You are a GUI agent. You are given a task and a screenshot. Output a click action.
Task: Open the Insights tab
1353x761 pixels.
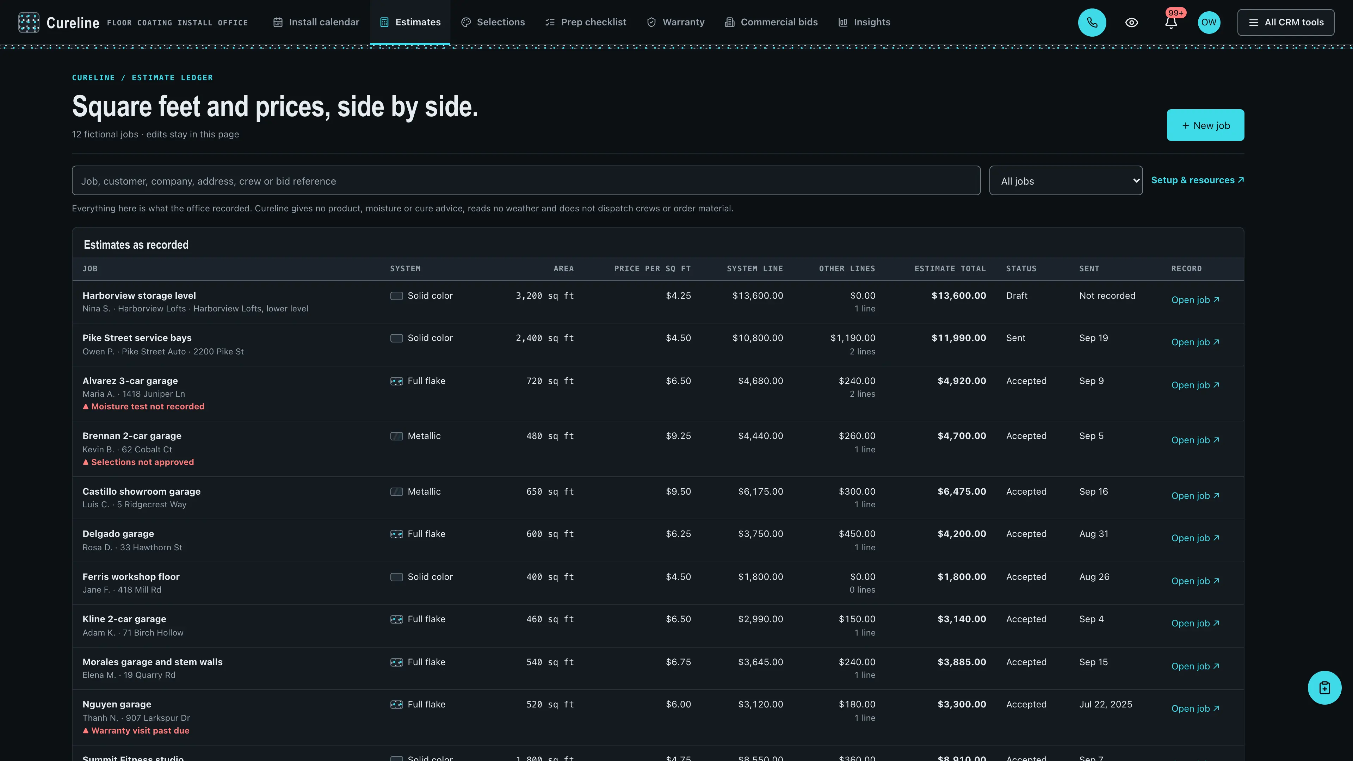coord(864,22)
